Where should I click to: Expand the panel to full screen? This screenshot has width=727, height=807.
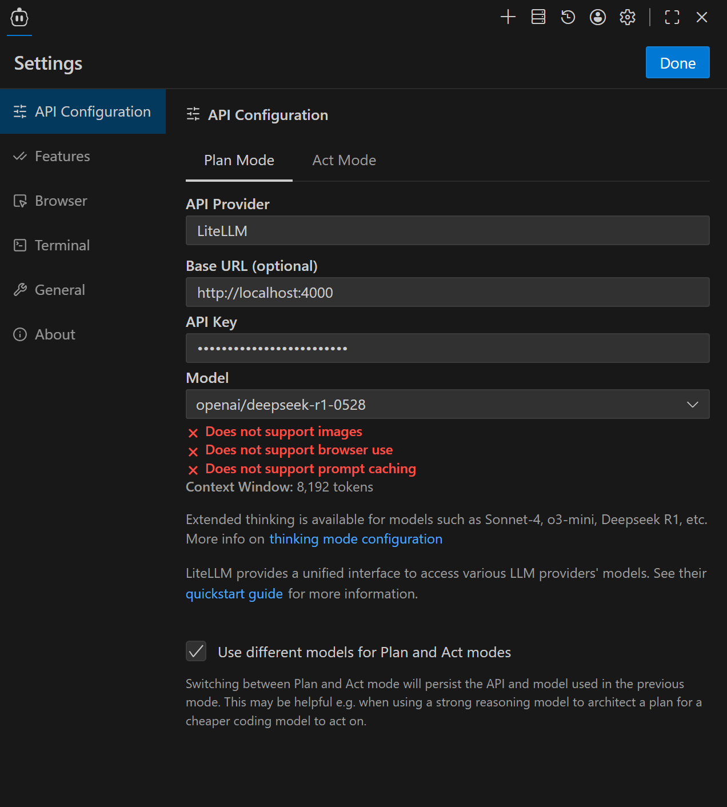pos(672,17)
